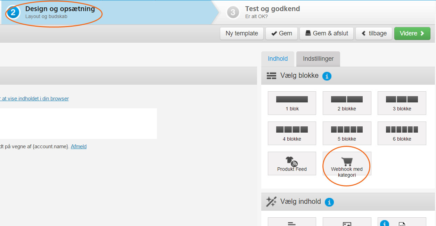436x226 pixels.
Task: Add a 4 blokke layout block
Action: [292, 133]
